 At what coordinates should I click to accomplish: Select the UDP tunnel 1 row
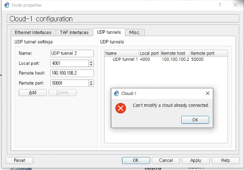click(x=166, y=59)
